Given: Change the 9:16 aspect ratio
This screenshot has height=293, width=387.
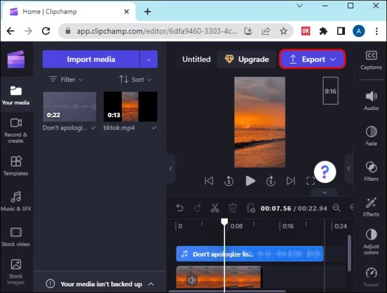Looking at the screenshot, I should coord(330,91).
